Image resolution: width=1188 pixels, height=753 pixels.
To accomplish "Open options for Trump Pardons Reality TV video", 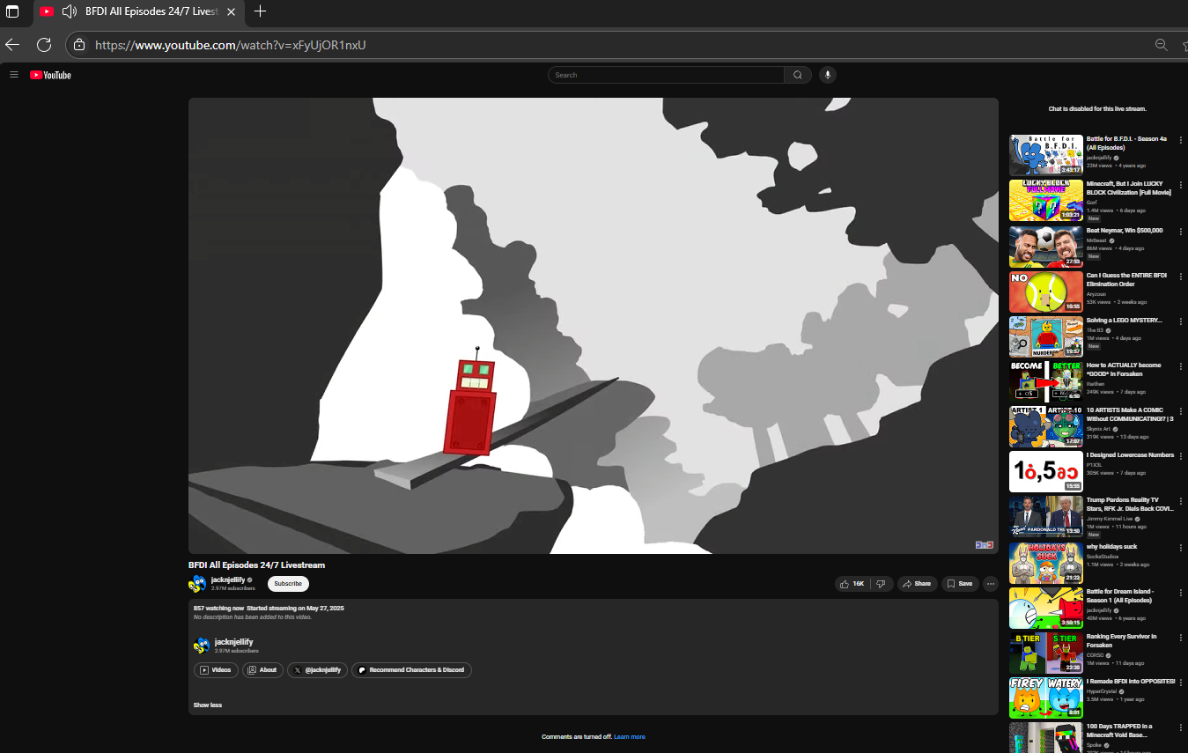I will click(x=1181, y=500).
